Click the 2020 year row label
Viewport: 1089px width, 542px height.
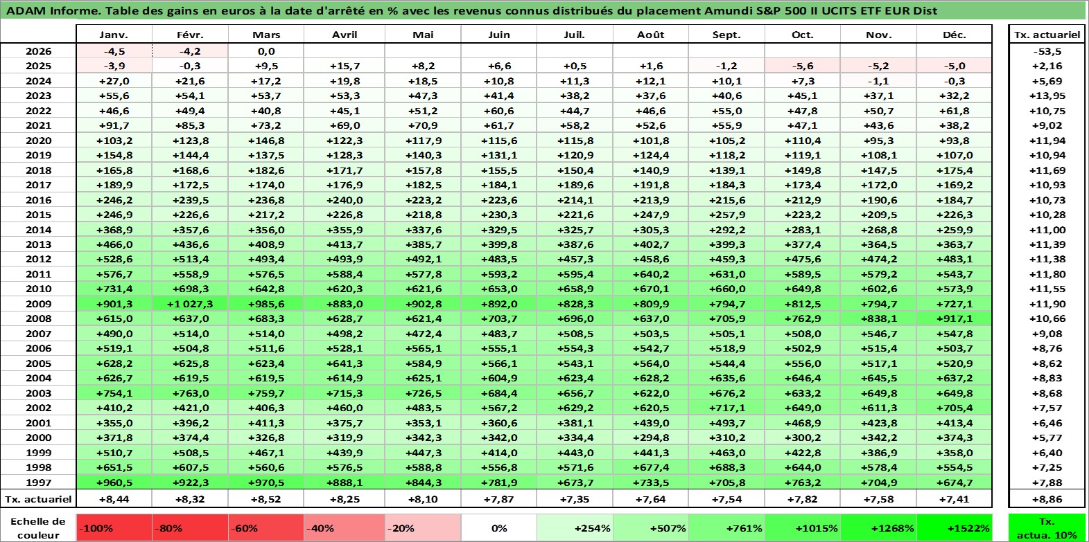coord(38,141)
